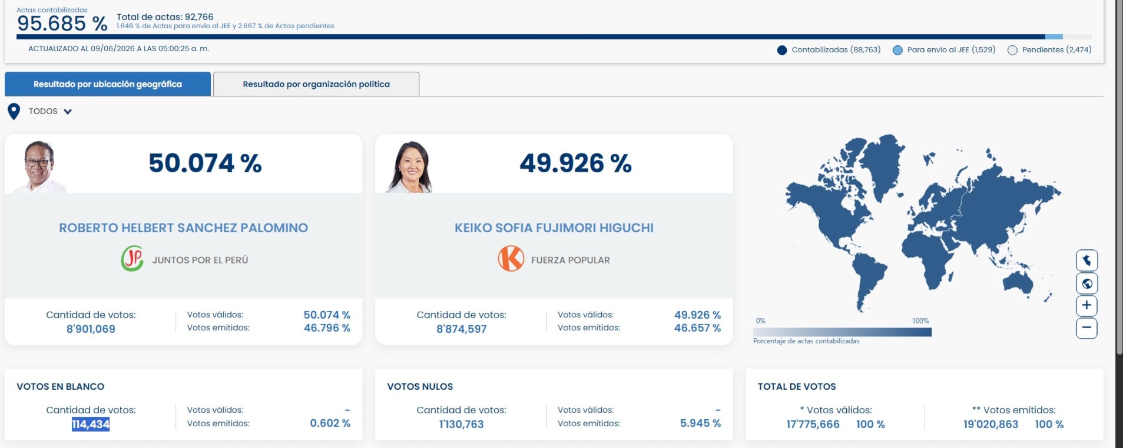
Task: Click the Para envío al JEE legend dot
Action: pos(897,51)
